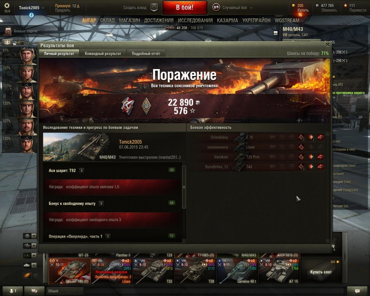Click the mastery badge medal icon
The height and width of the screenshot is (296, 370).
click(x=128, y=105)
